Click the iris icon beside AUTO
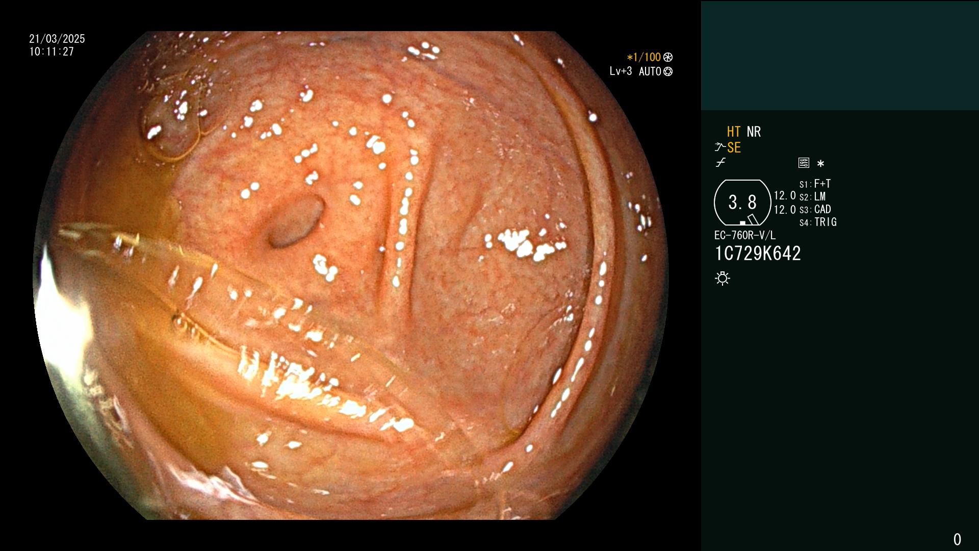 coord(668,71)
